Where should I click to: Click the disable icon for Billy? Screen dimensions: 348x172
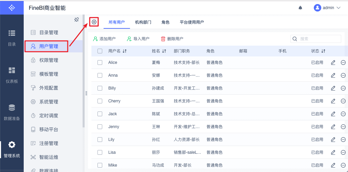[343, 88]
